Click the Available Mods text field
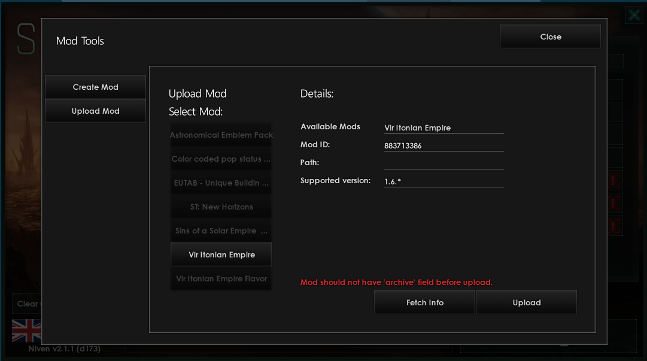647x361 pixels. tap(444, 128)
